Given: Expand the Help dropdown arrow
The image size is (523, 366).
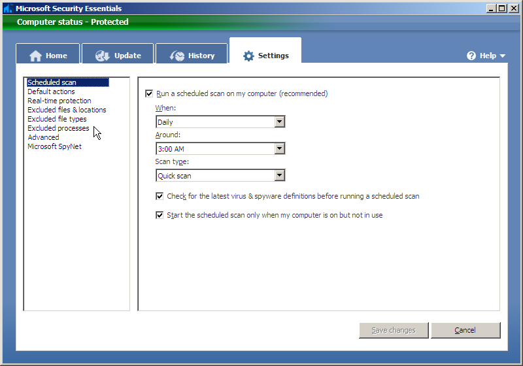Looking at the screenshot, I should (502, 56).
